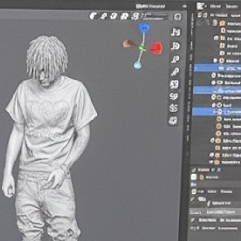Toggle the circle marker left of the first highlighted outliner row's parent
Viewport: 241px width, 241px height.
pos(215,61)
